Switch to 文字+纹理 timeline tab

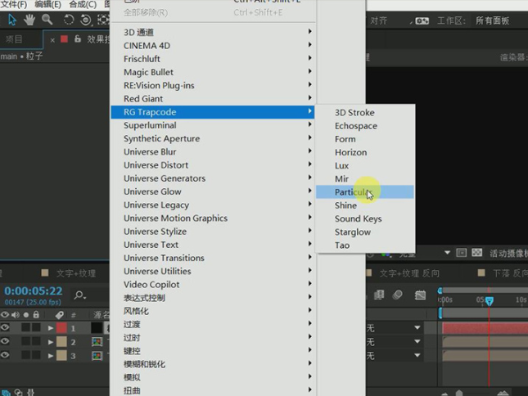[x=76, y=273]
